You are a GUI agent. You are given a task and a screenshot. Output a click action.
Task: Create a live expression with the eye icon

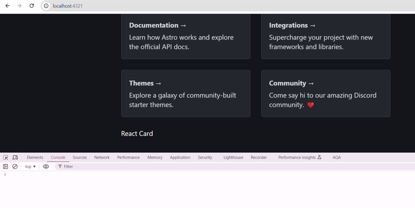click(x=46, y=166)
